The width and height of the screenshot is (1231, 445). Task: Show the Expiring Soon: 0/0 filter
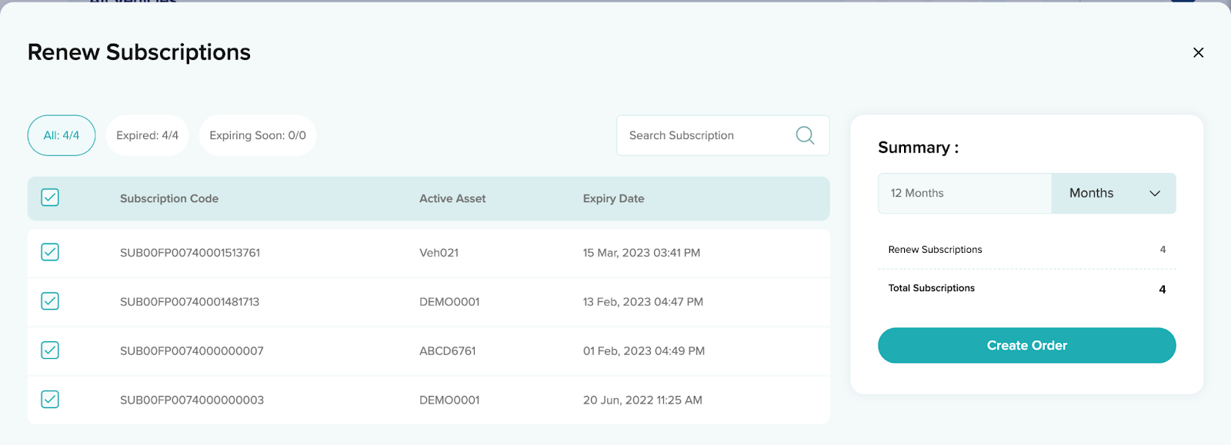tap(258, 135)
